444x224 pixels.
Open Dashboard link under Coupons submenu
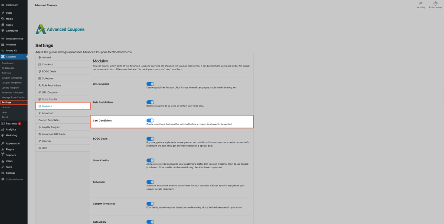coord(7,63)
